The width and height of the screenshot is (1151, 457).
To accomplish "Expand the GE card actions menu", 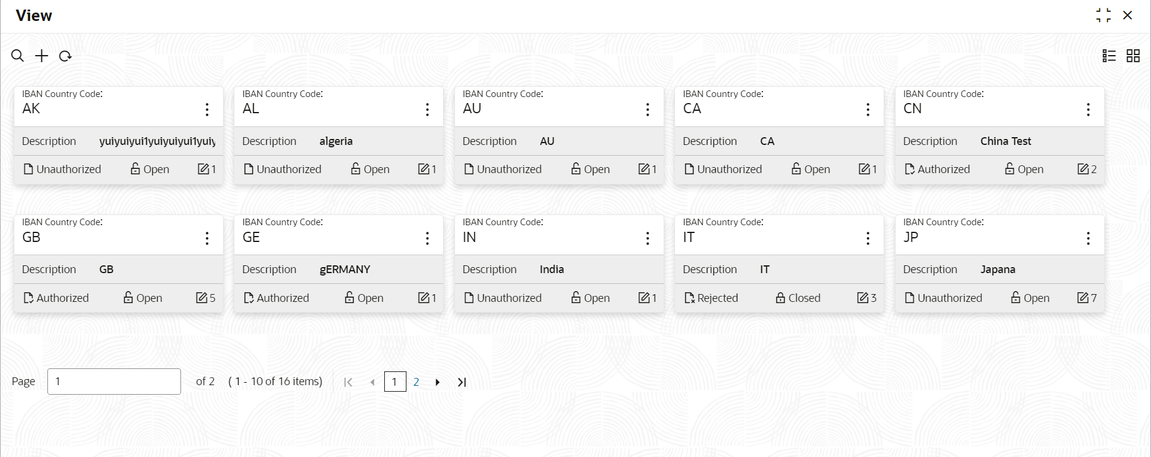I will pyautogui.click(x=427, y=238).
